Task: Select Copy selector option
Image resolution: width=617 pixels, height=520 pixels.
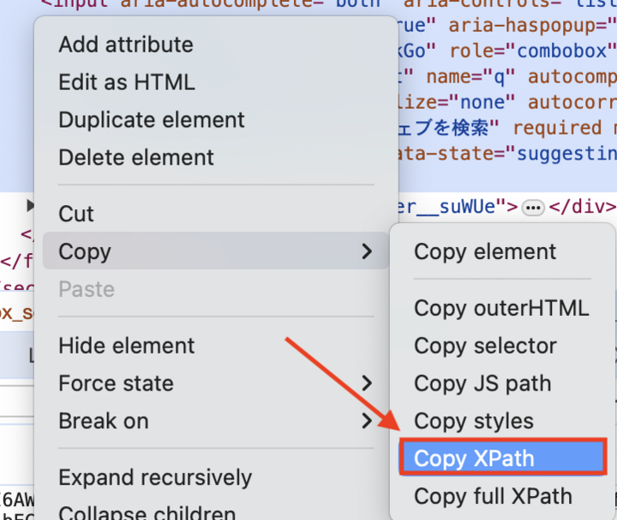Action: point(485,346)
